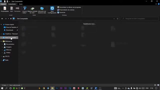Open the Acessar mídia dropdown
The image size is (160, 90).
24,10
